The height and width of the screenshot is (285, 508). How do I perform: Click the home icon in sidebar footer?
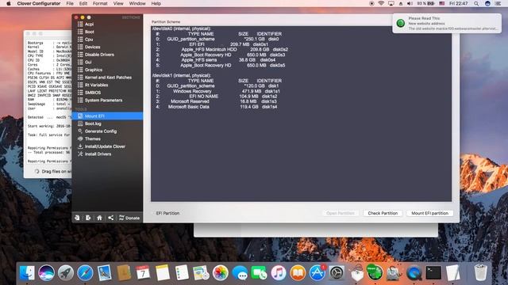[x=99, y=218]
